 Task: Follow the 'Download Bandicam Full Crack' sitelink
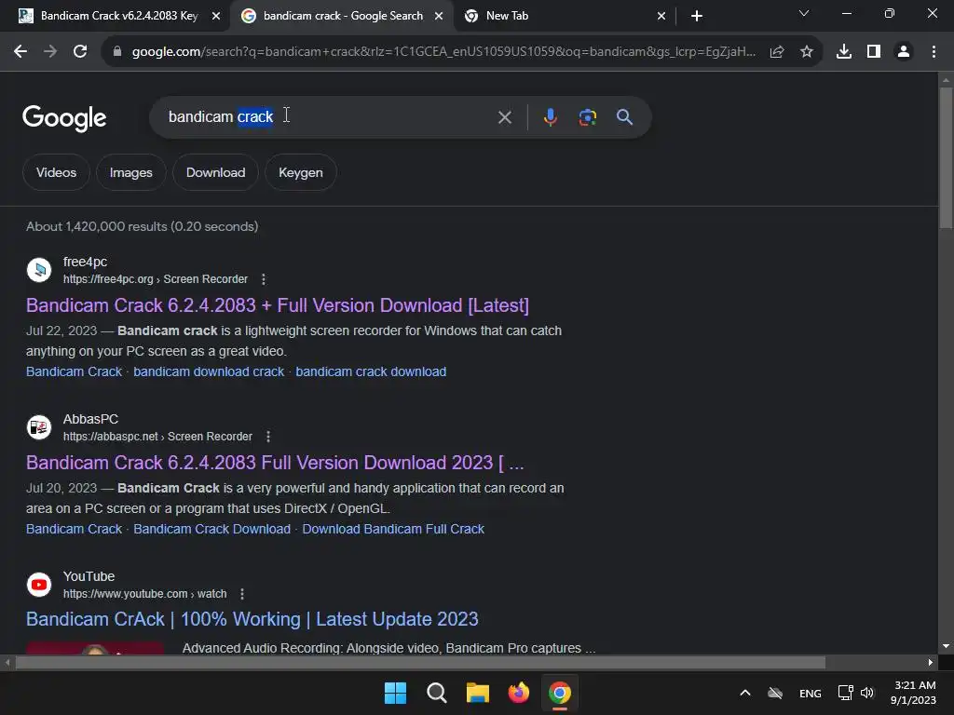coord(393,529)
